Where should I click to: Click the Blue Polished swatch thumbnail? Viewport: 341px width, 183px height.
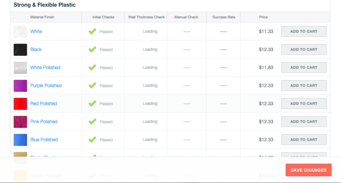click(20, 140)
